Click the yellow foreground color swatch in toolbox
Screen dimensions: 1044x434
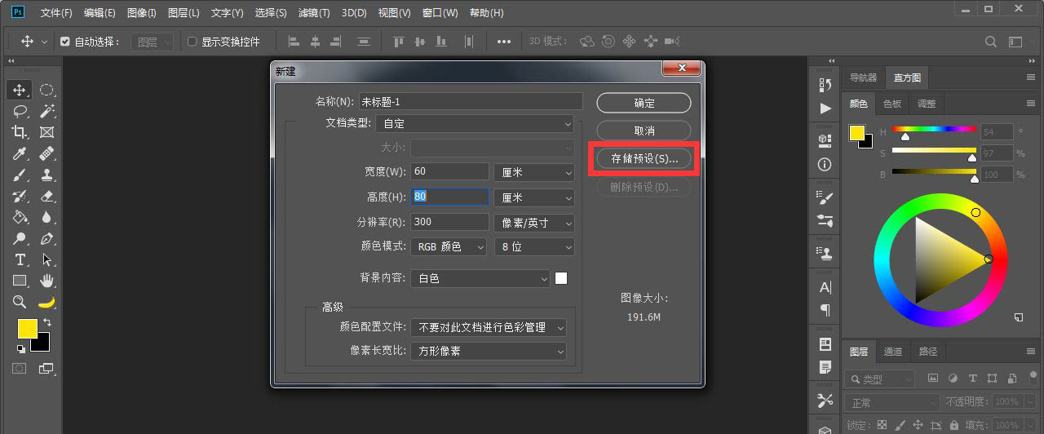click(28, 328)
